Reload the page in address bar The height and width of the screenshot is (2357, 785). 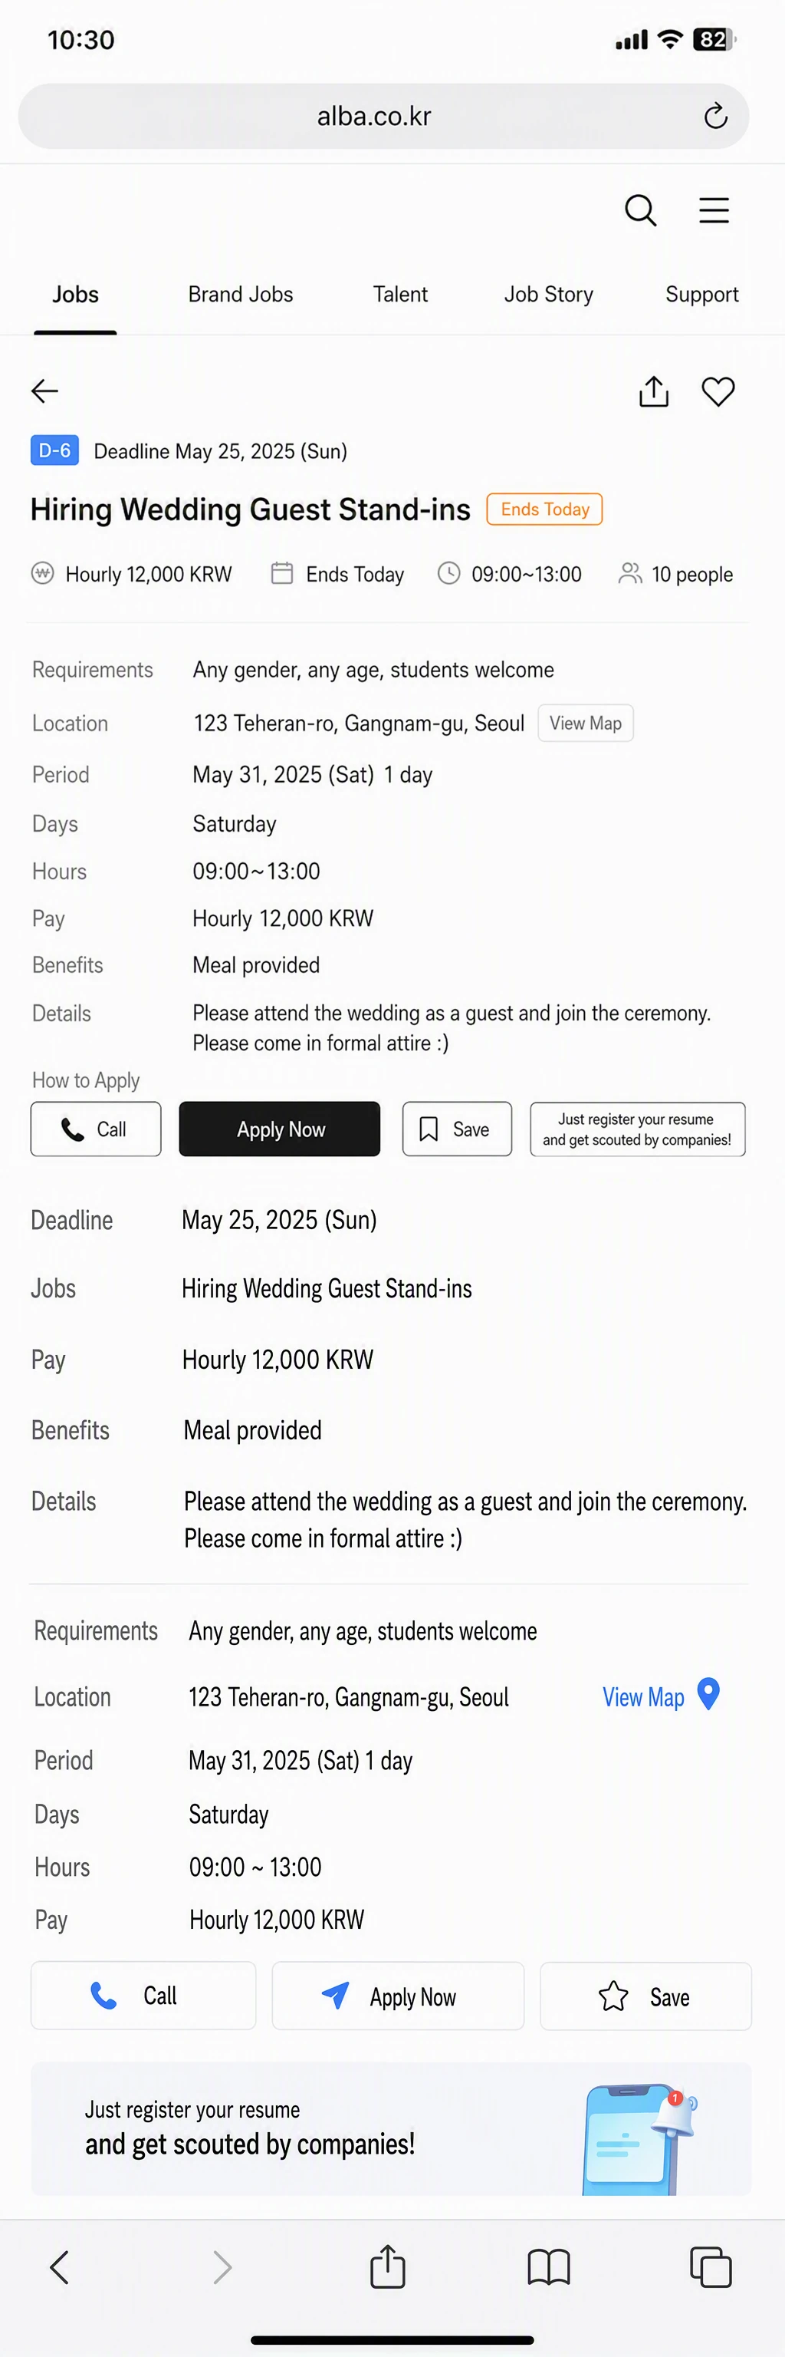click(715, 116)
